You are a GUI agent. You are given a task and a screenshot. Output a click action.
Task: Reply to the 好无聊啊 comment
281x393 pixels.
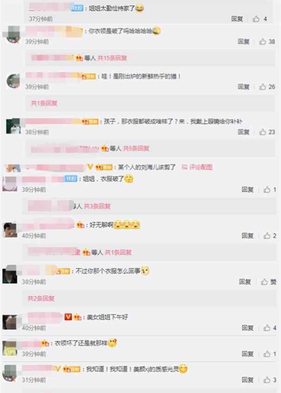click(248, 236)
